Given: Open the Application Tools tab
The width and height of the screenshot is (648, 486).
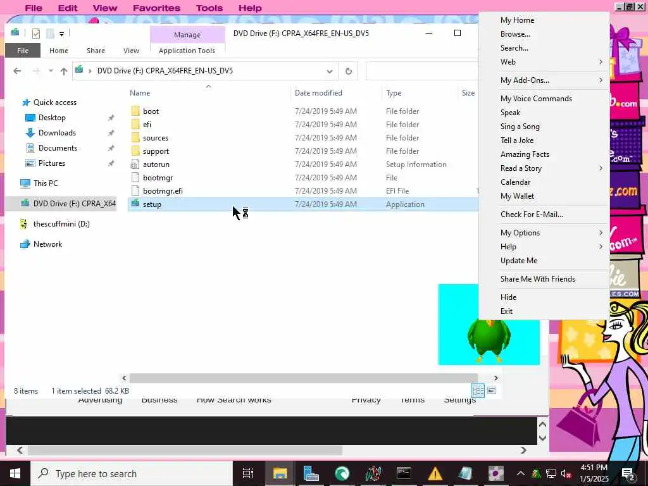Looking at the screenshot, I should tap(187, 51).
